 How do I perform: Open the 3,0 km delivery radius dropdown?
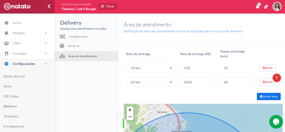(x=149, y=68)
